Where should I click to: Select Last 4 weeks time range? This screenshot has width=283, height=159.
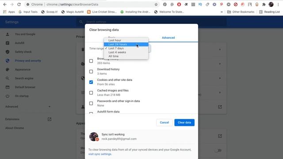click(x=126, y=52)
